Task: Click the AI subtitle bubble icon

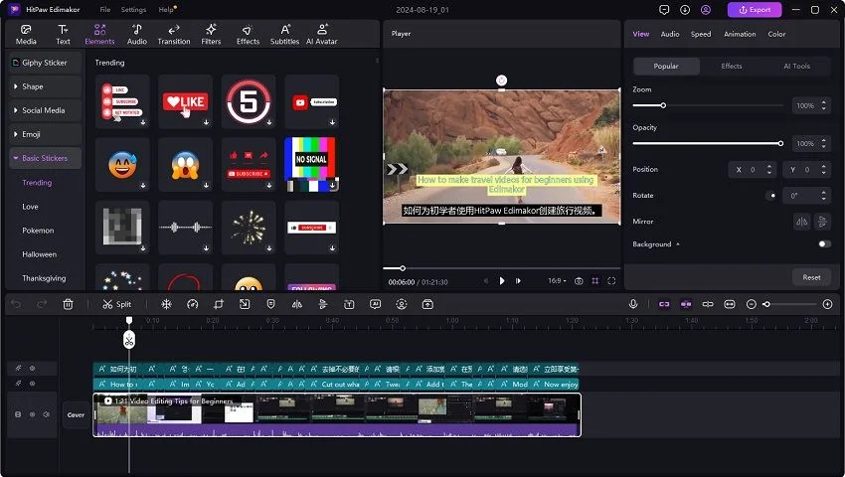Action: [x=375, y=304]
